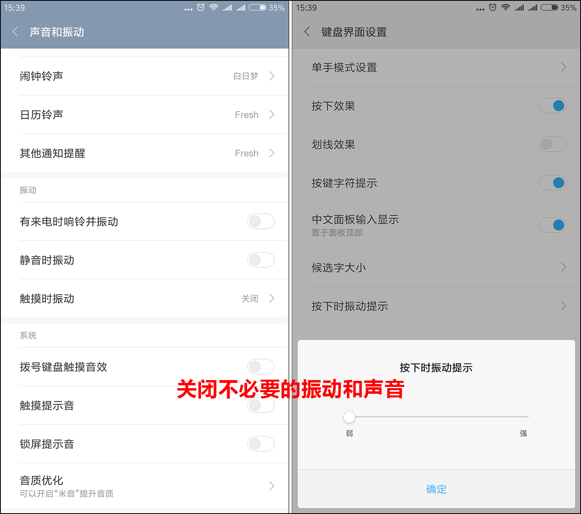Open 触摸时振动 setting chevron
The height and width of the screenshot is (514, 581).
[x=272, y=299]
